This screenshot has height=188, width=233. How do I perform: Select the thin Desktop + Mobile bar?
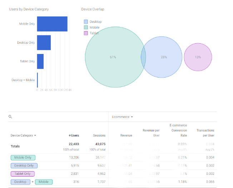click(38, 80)
